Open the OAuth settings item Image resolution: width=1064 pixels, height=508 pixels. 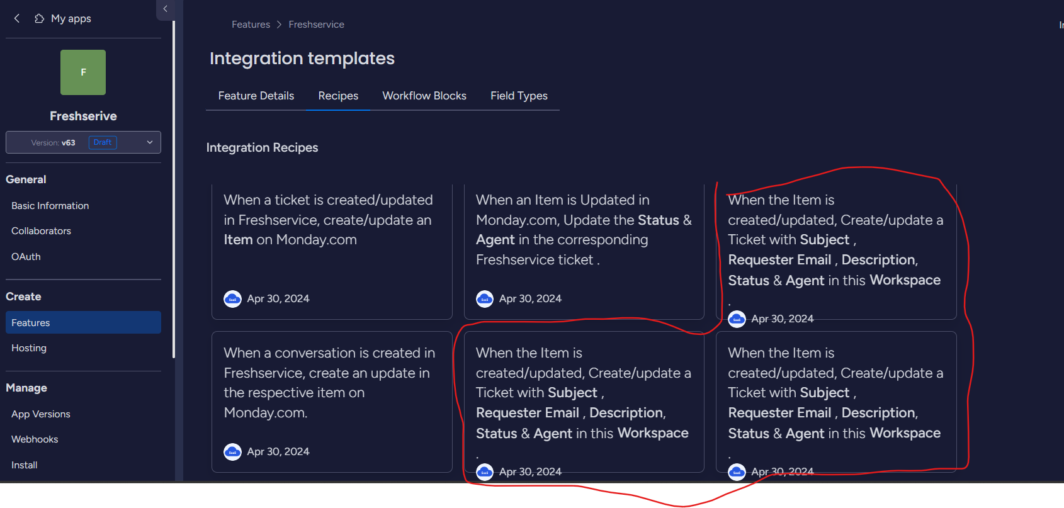26,257
